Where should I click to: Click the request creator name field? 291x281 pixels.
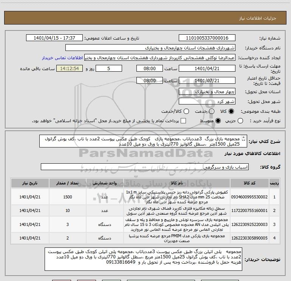tap(160, 58)
